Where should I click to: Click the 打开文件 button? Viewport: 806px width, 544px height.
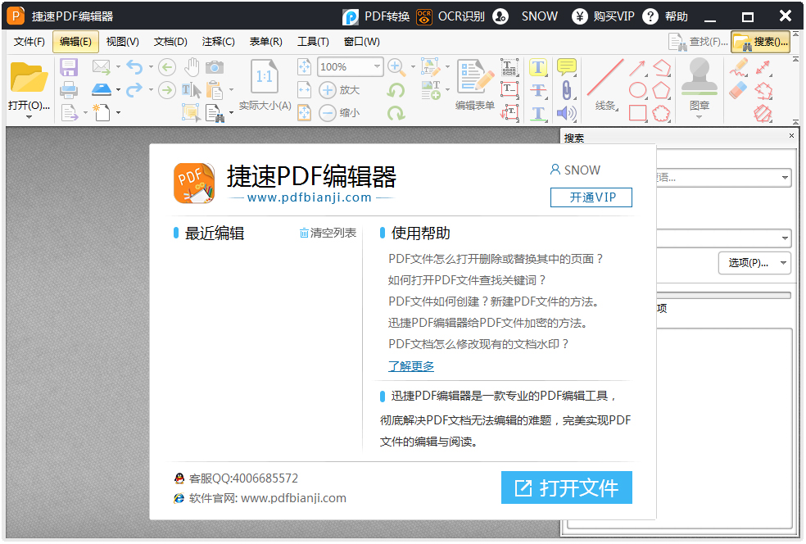coord(567,487)
